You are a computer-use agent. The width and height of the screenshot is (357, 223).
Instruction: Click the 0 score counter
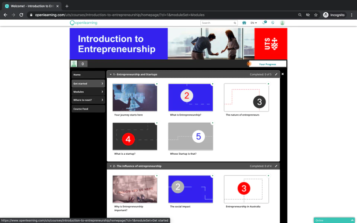tap(83, 64)
